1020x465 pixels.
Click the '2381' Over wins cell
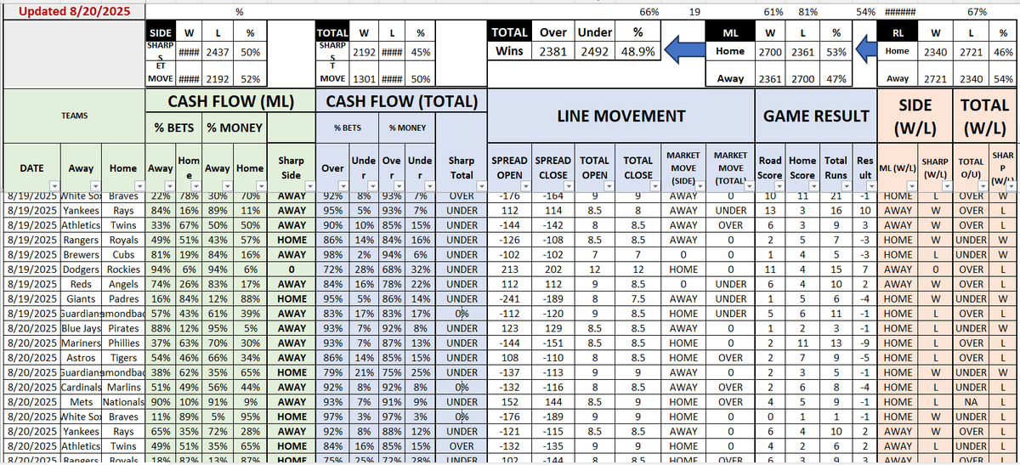point(553,52)
